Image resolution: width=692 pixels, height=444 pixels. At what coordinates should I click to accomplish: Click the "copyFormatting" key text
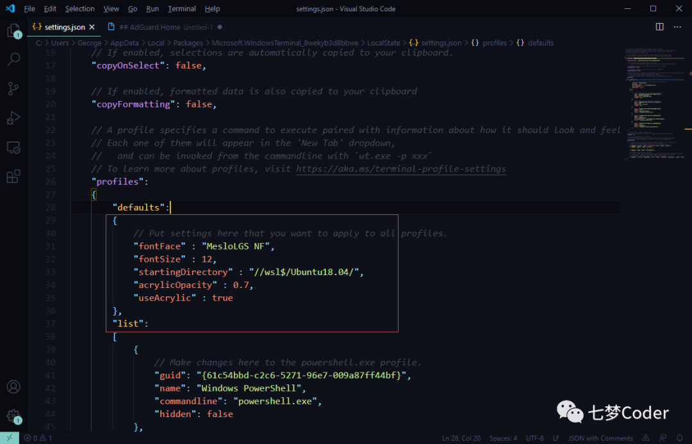(x=133, y=104)
